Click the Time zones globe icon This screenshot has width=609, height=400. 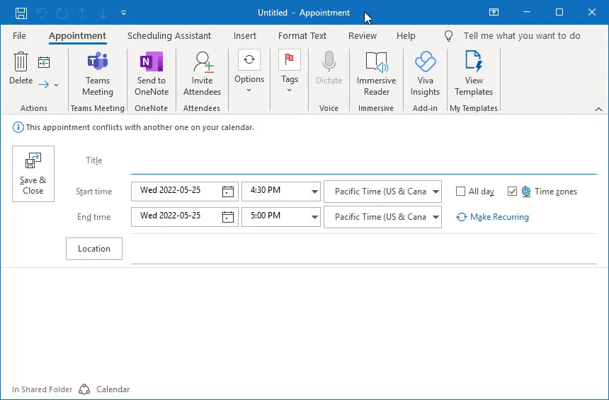point(526,191)
